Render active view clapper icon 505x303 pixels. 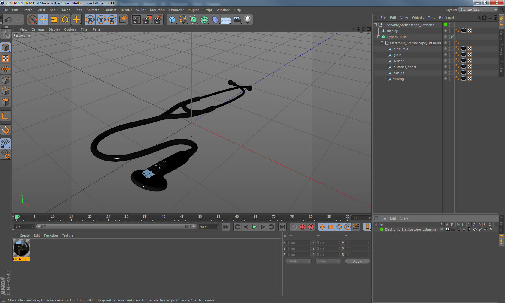[x=136, y=20]
